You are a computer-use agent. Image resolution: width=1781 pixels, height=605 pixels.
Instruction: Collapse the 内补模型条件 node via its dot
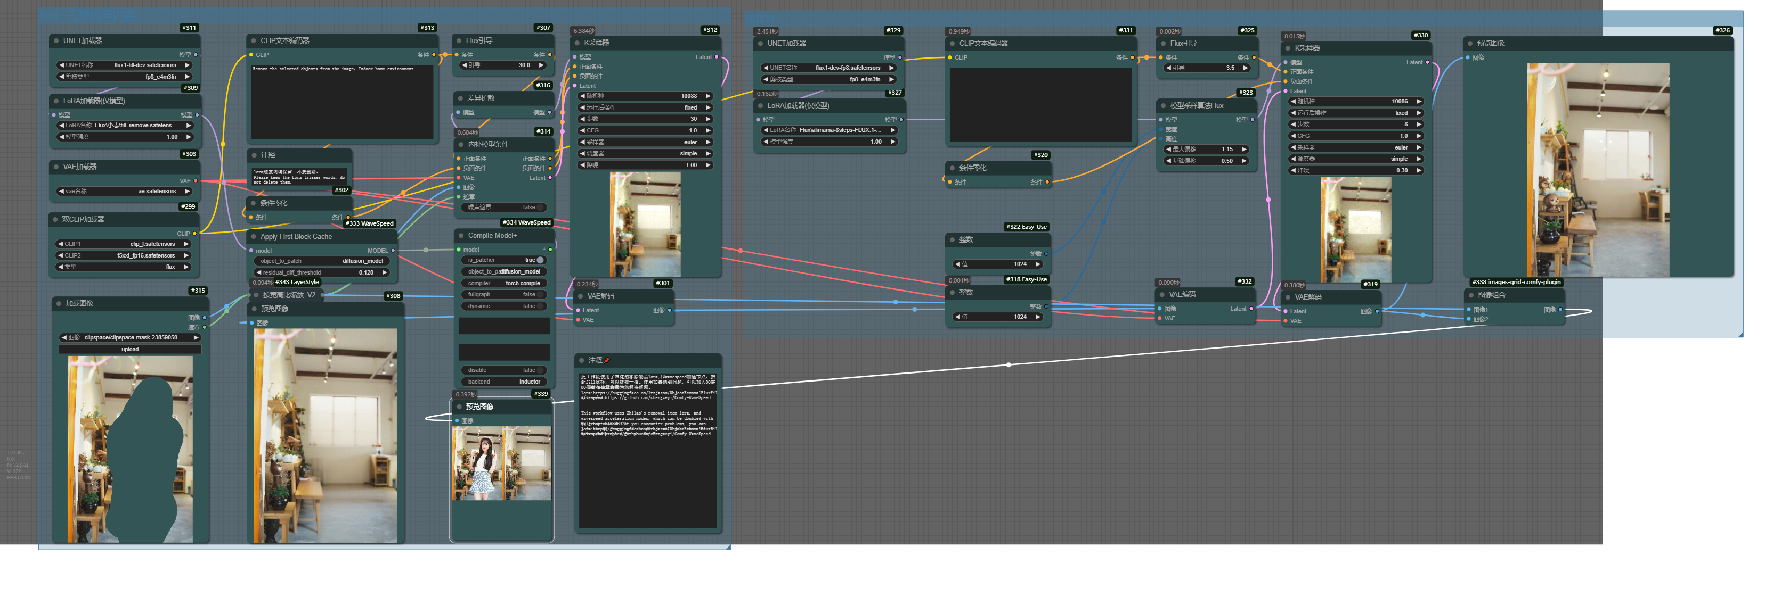[x=460, y=144]
